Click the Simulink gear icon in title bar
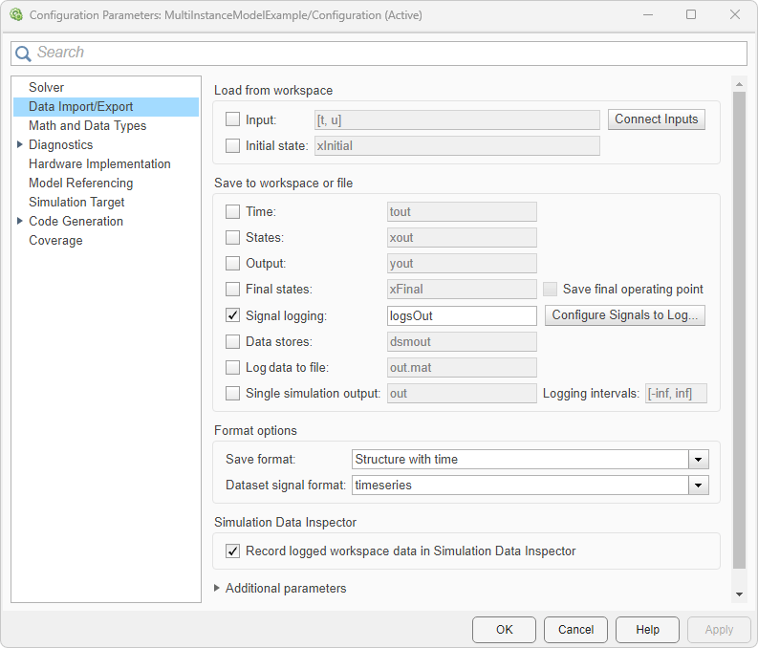Viewport: 758px width, 648px height. click(x=15, y=15)
